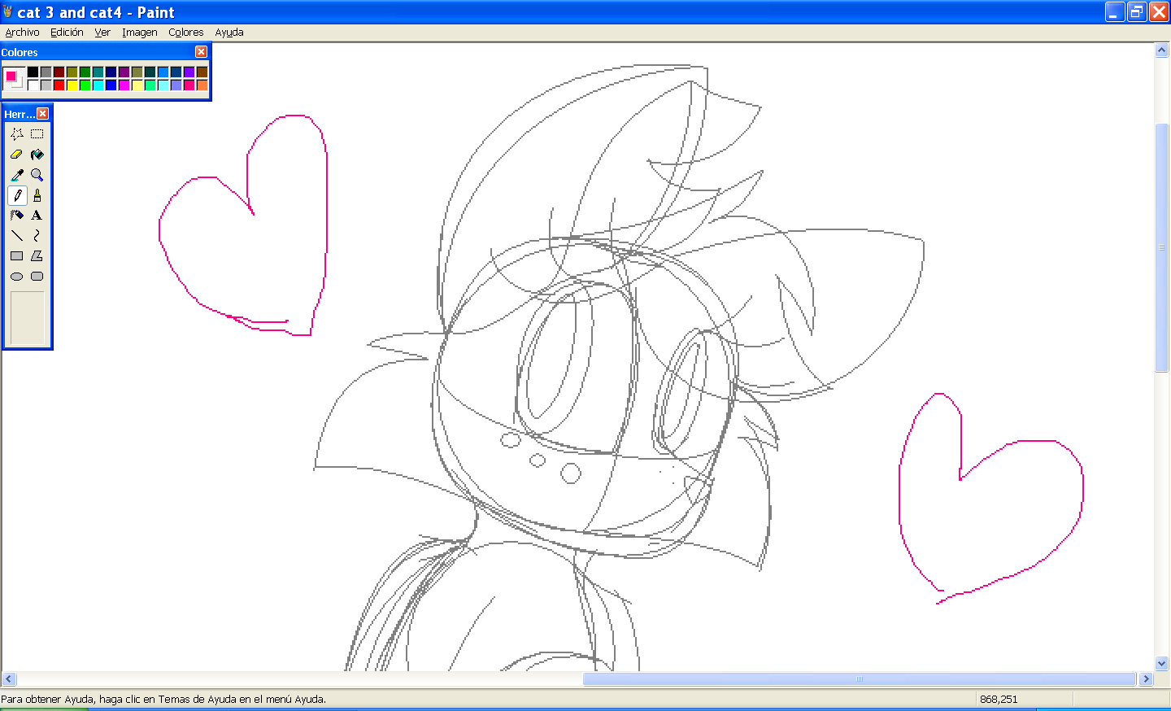Click the vertical scrollbar thumb
The image size is (1171, 711).
pos(1162,247)
